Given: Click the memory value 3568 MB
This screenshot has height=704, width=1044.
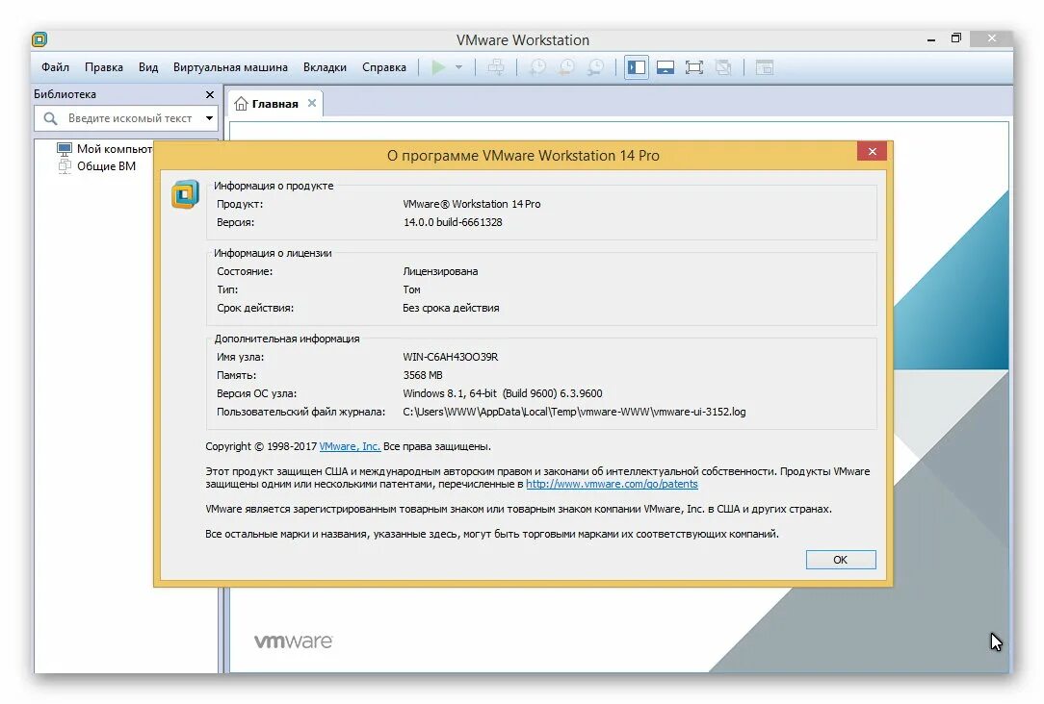Looking at the screenshot, I should [x=423, y=375].
